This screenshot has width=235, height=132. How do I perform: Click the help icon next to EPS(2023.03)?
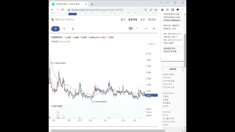click(x=180, y=34)
